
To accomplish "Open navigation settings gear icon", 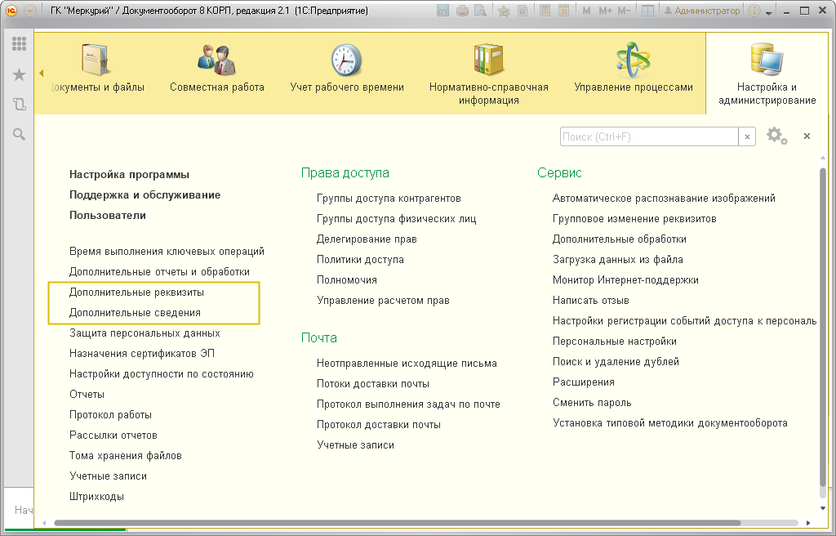I will (776, 136).
